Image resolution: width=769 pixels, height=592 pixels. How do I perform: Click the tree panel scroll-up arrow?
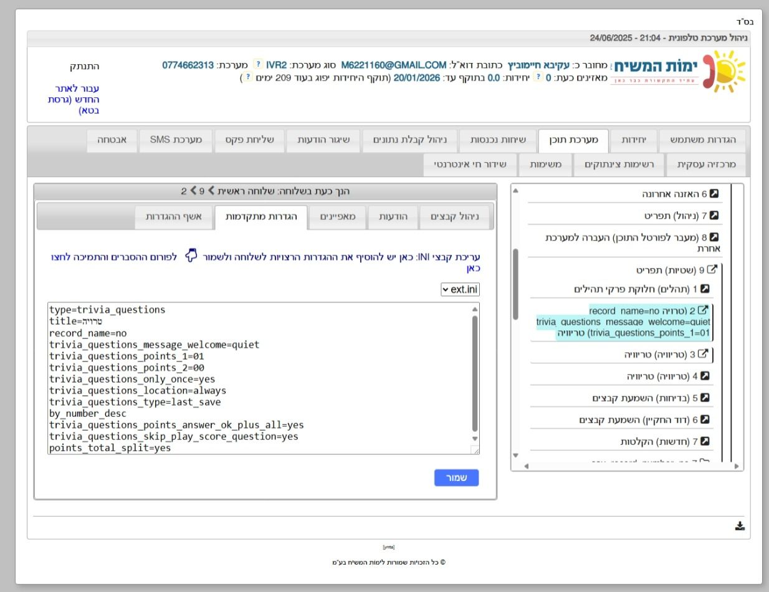point(515,190)
